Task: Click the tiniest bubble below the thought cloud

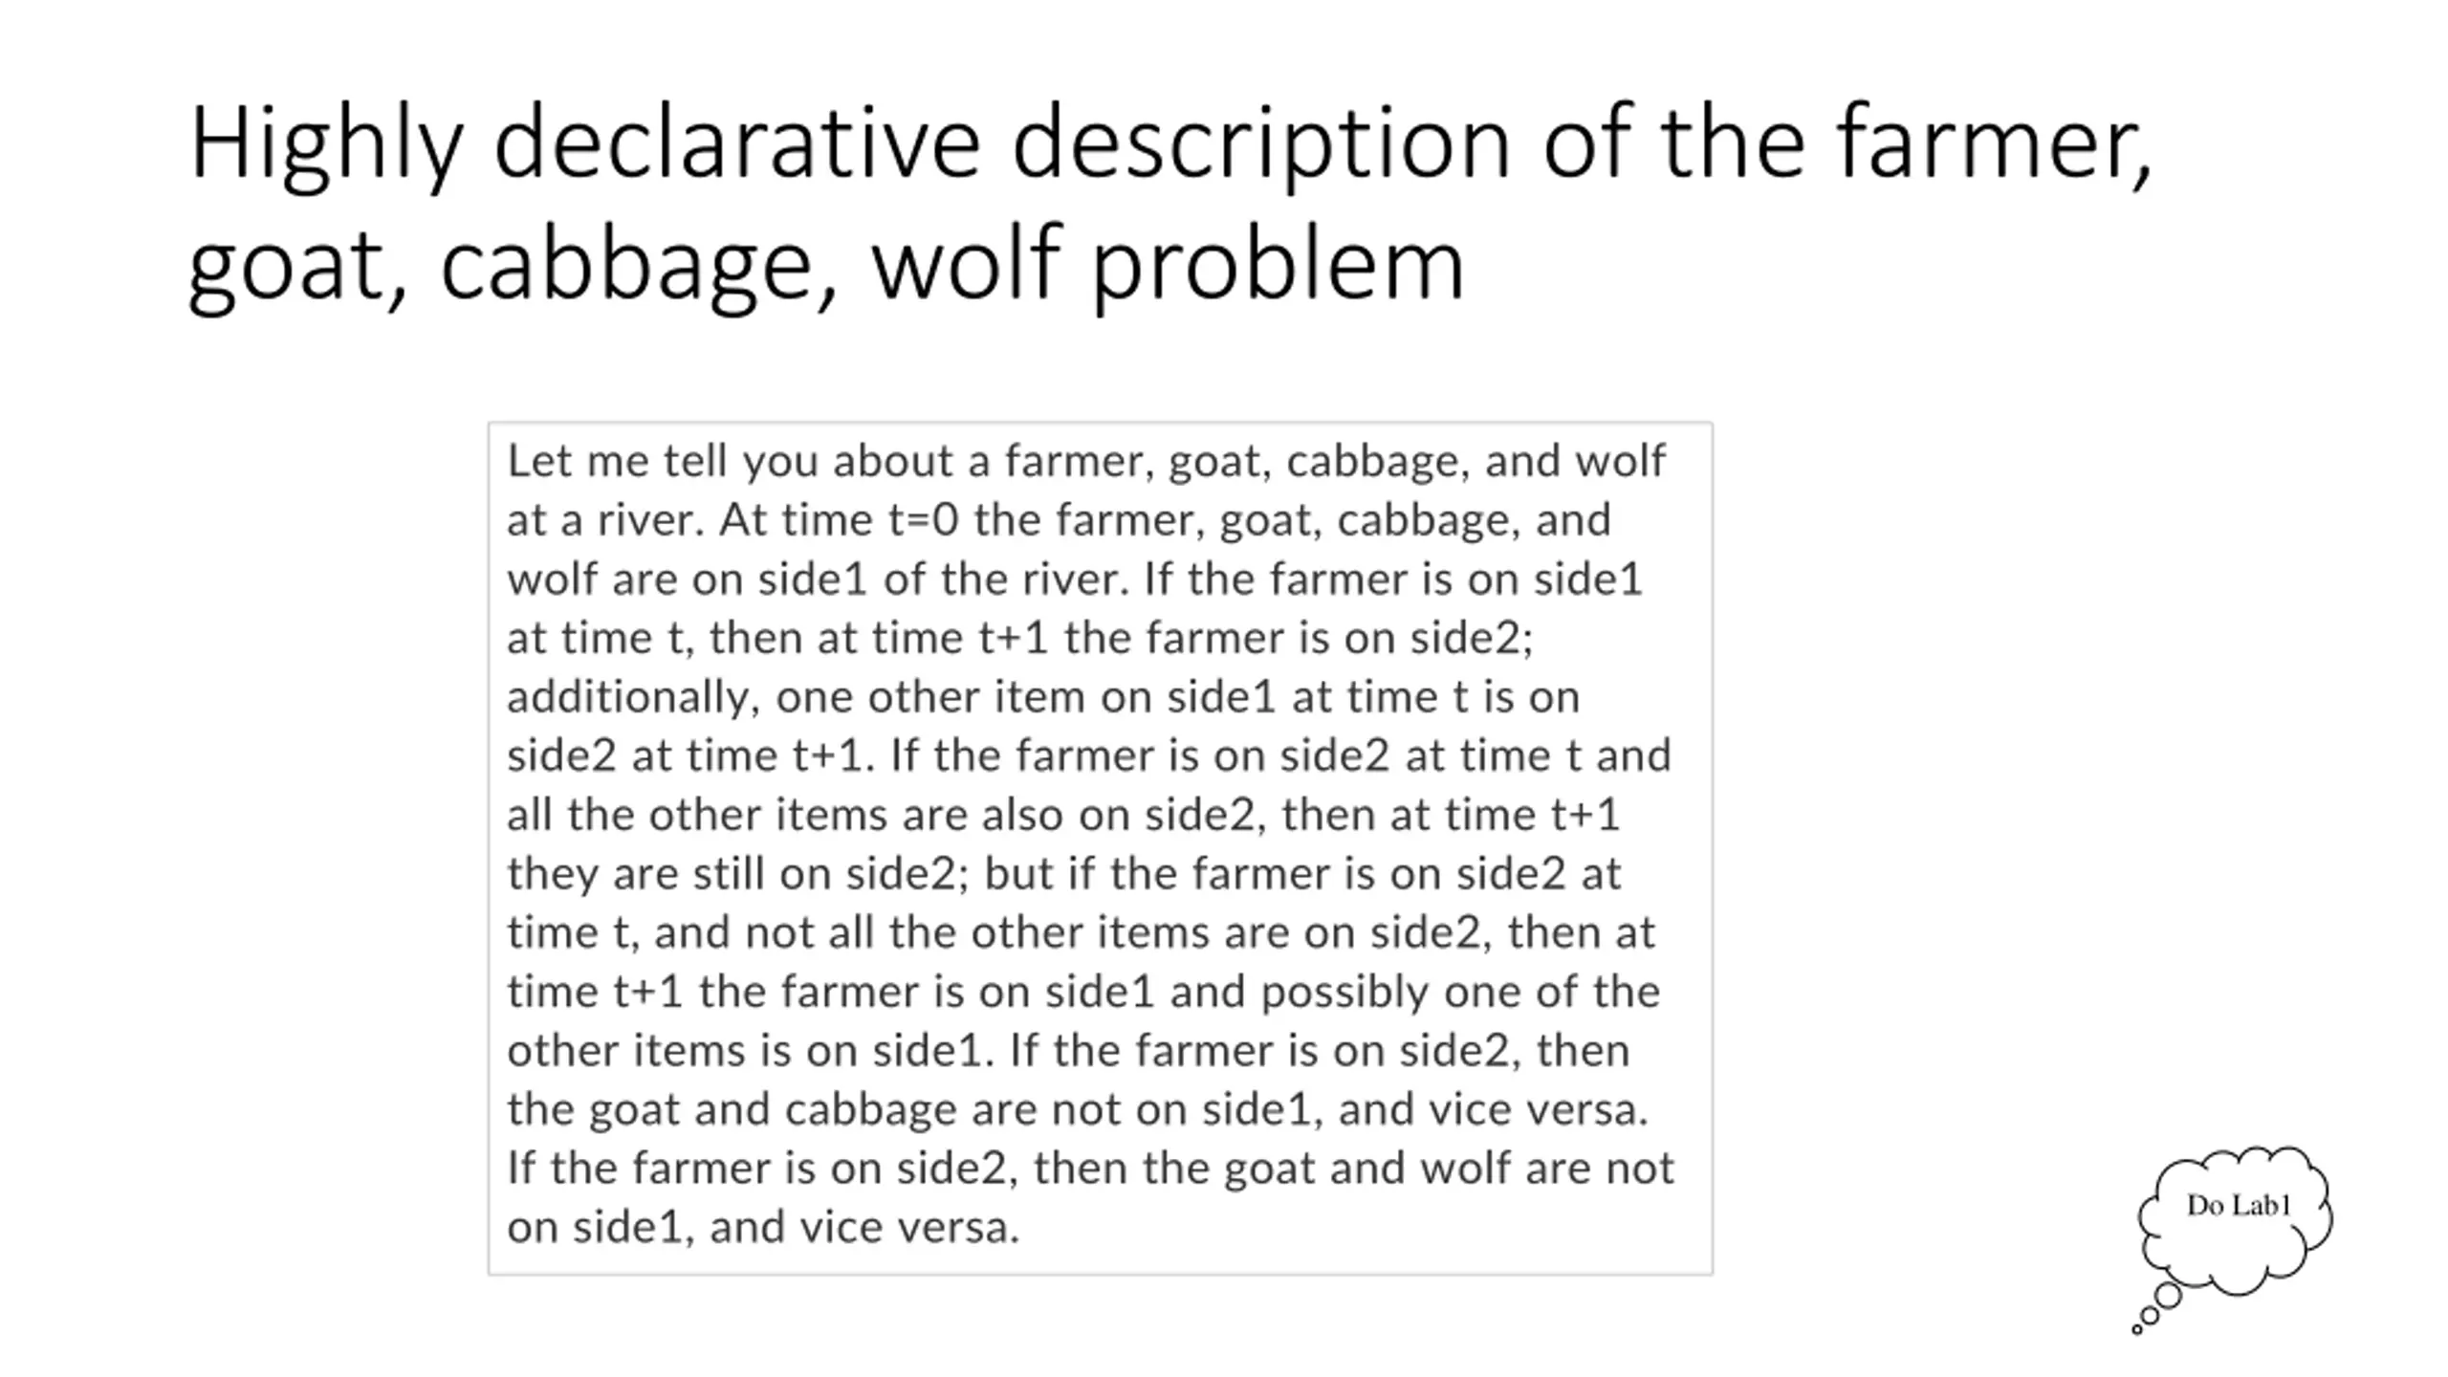Action: point(2137,1329)
